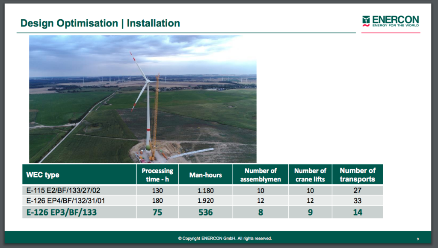Click transports value '33'
Image resolution: width=438 pixels, height=248 pixels.
click(358, 201)
